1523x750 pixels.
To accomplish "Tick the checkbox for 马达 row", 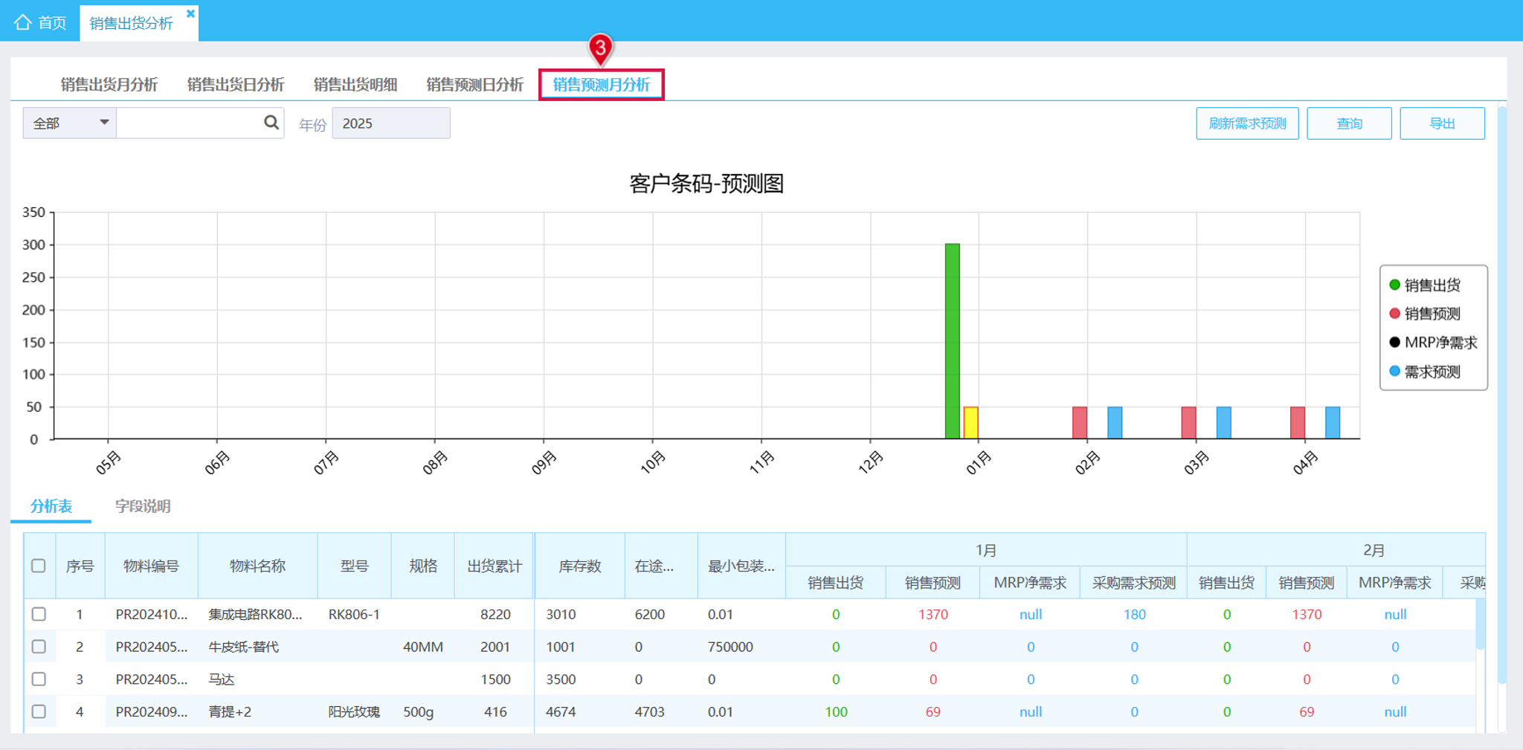I will coord(39,679).
